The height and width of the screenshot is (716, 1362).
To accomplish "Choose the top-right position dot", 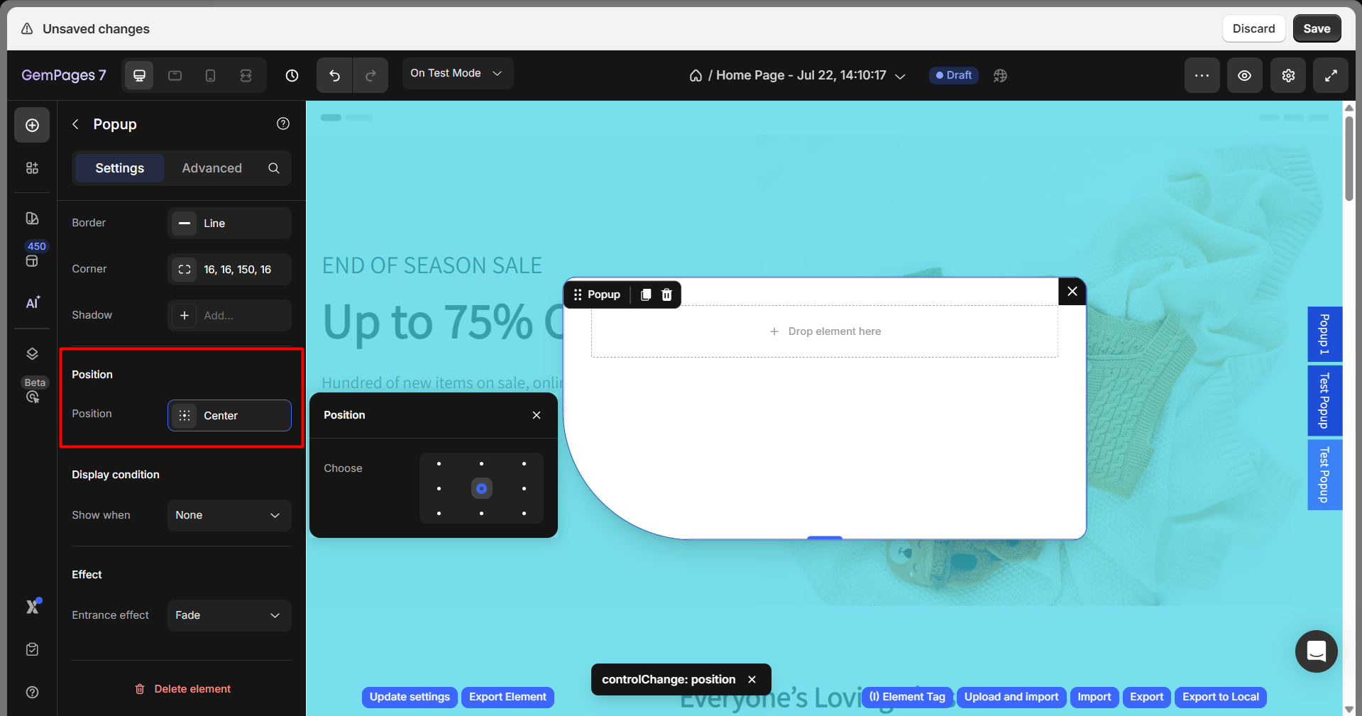I will 524,463.
